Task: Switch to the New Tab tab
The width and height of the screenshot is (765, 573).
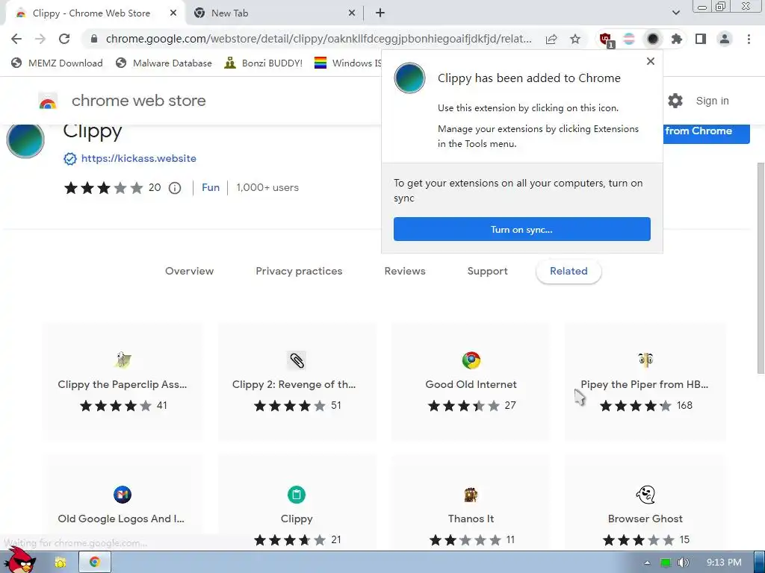Action: [273, 13]
